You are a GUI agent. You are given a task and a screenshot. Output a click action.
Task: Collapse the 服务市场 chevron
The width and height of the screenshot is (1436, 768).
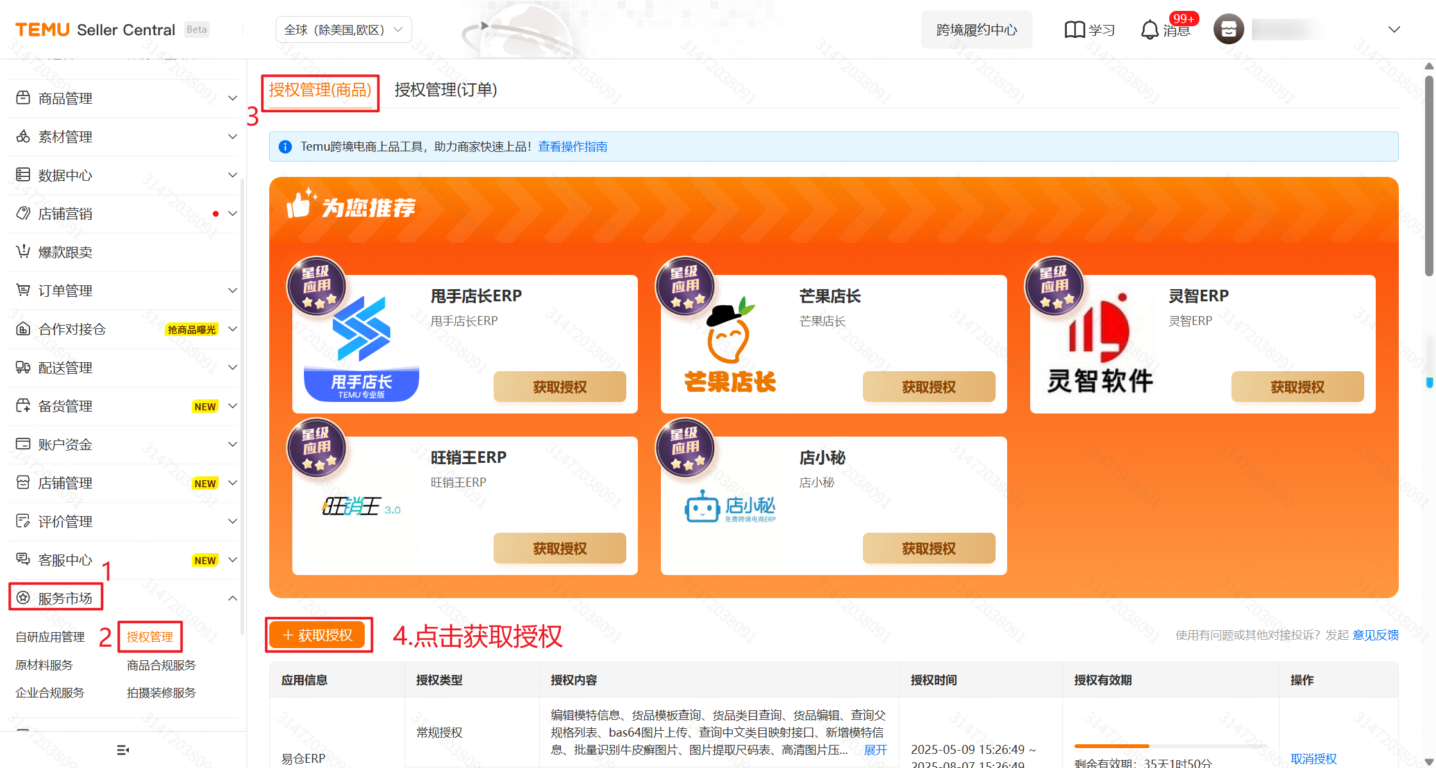click(x=233, y=598)
